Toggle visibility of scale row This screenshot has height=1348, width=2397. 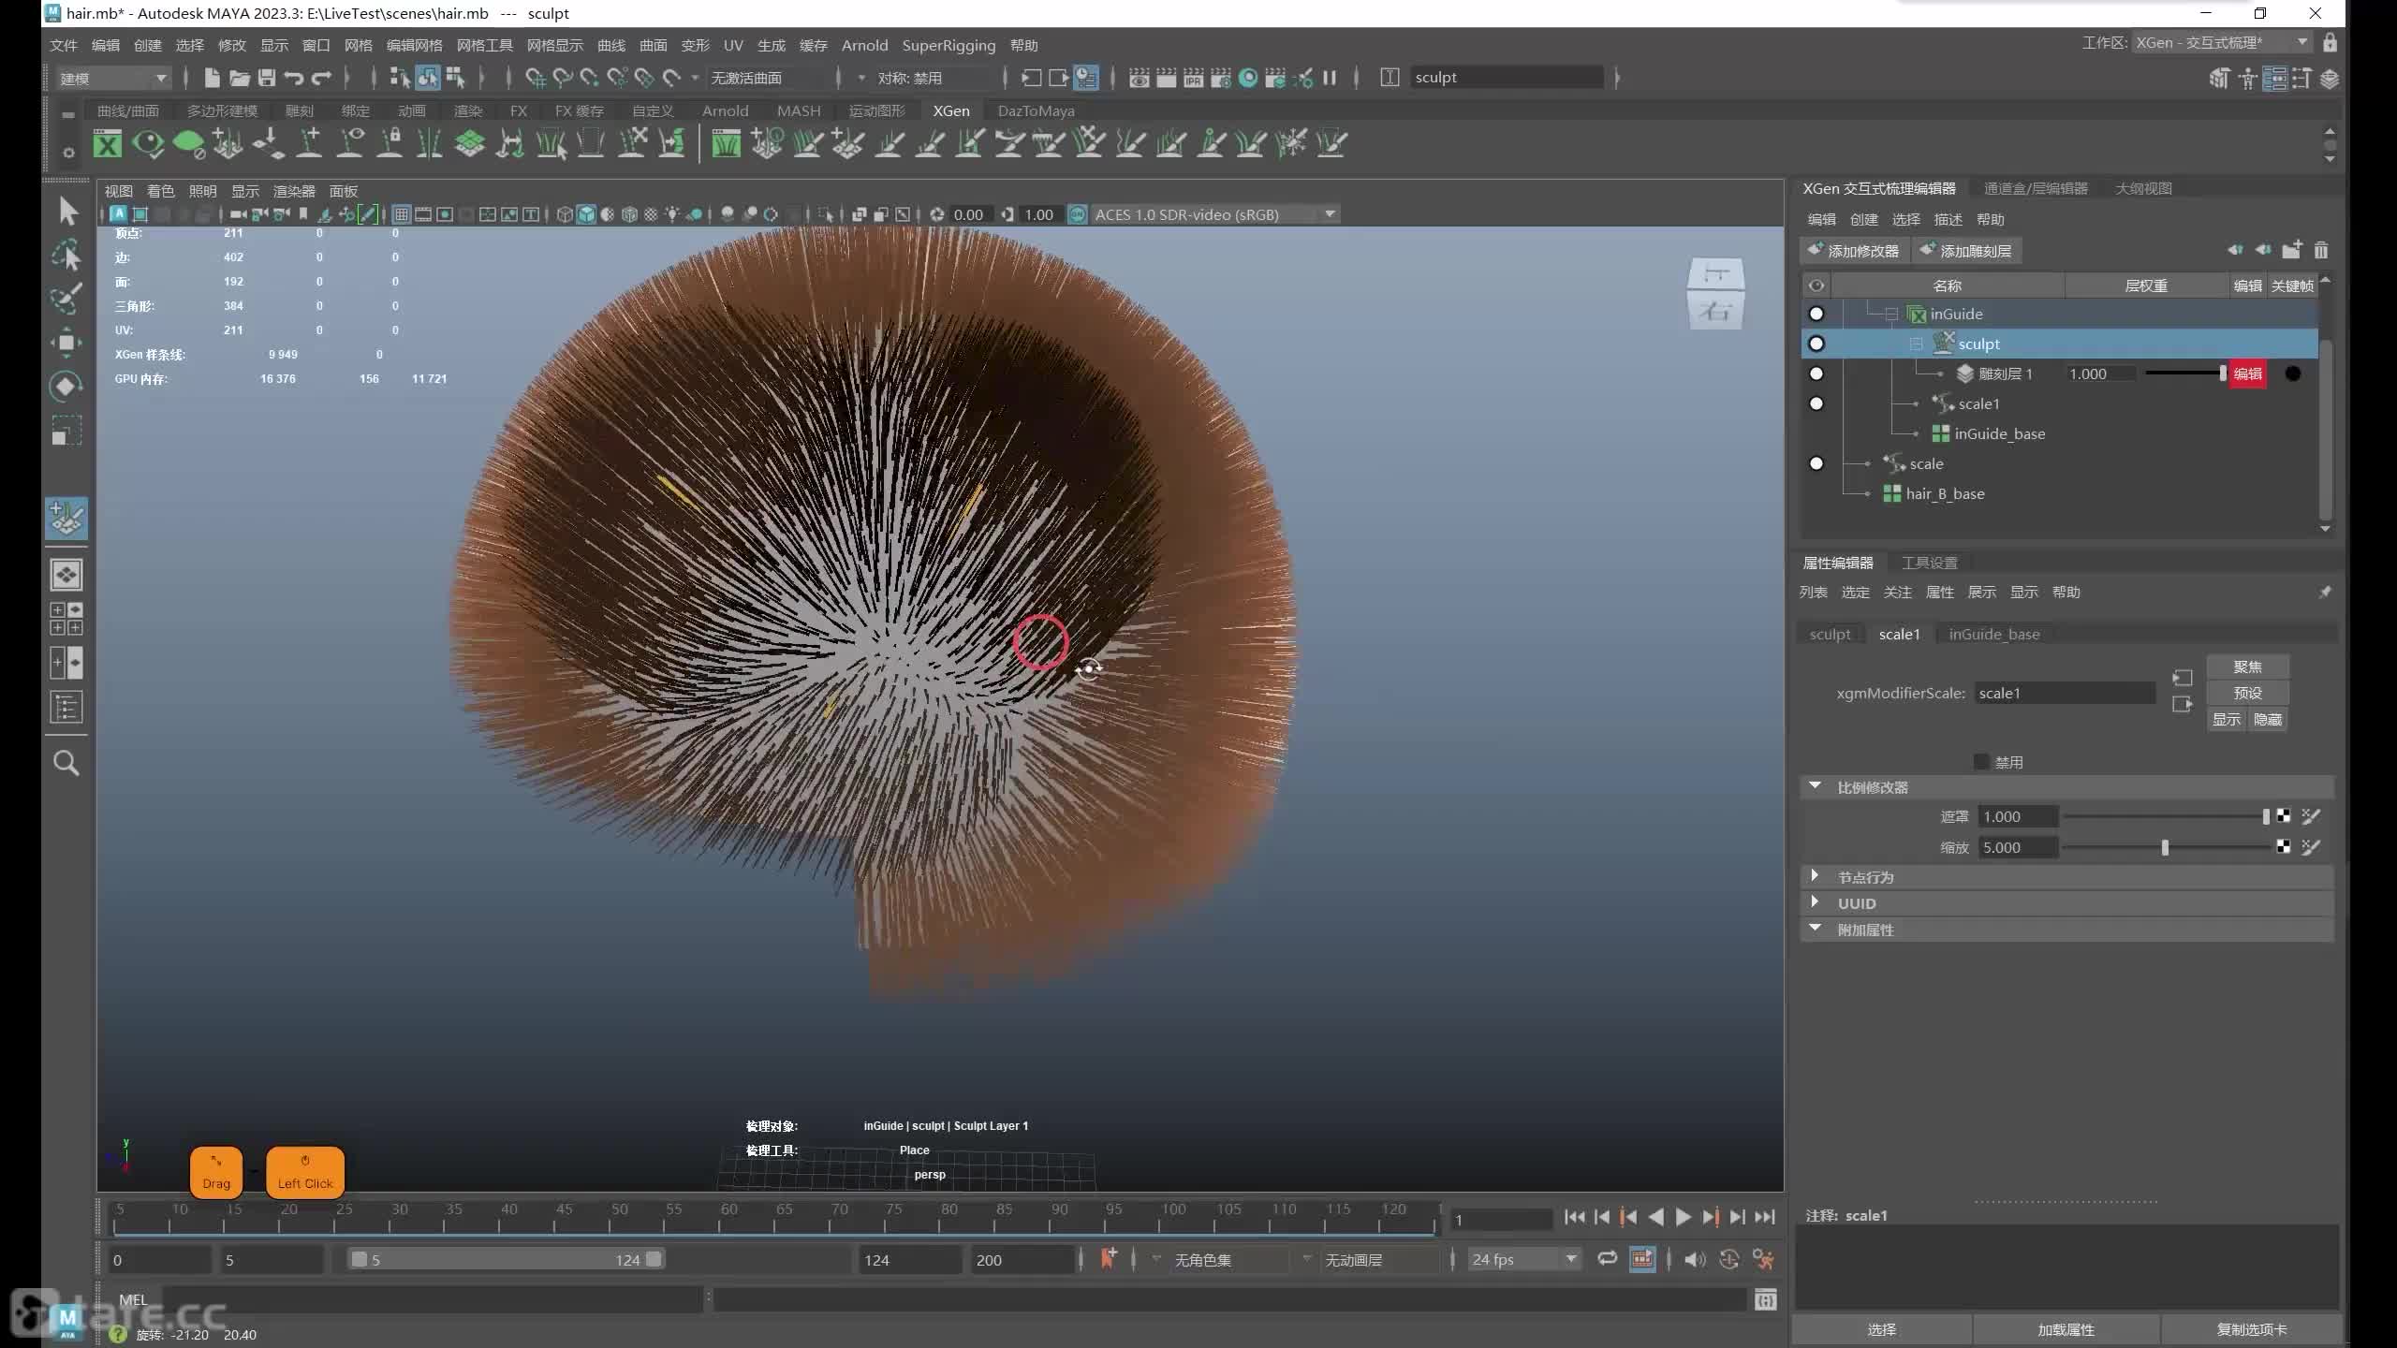[1816, 463]
